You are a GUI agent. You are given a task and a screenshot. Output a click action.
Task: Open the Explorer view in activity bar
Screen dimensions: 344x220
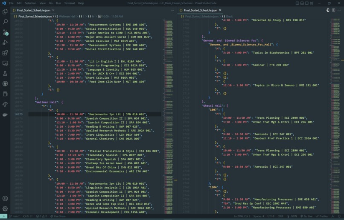5,11
